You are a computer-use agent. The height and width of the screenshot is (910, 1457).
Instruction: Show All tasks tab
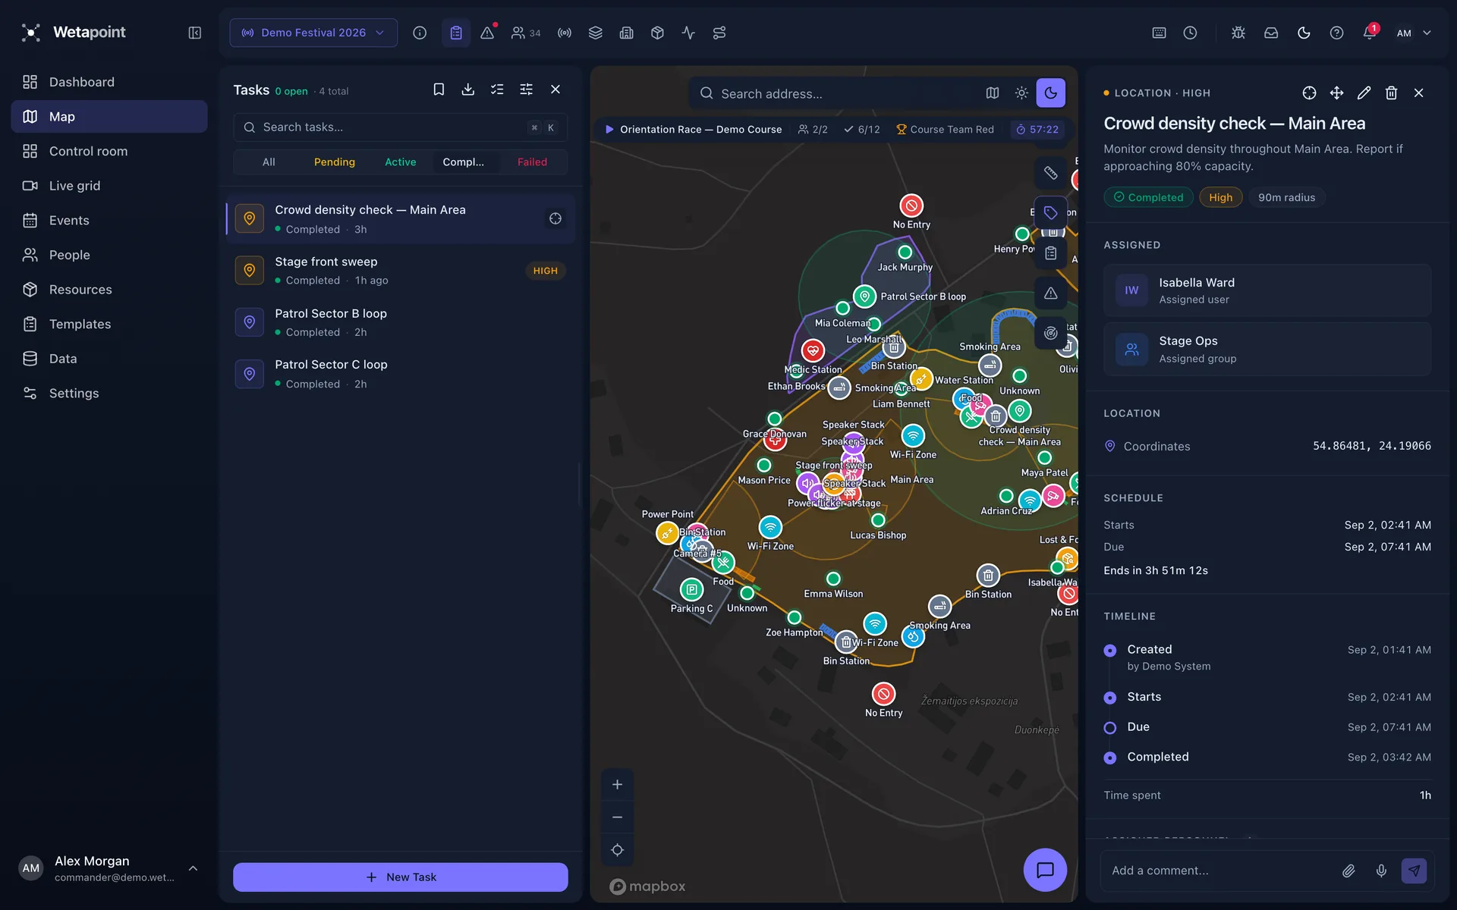click(x=269, y=162)
